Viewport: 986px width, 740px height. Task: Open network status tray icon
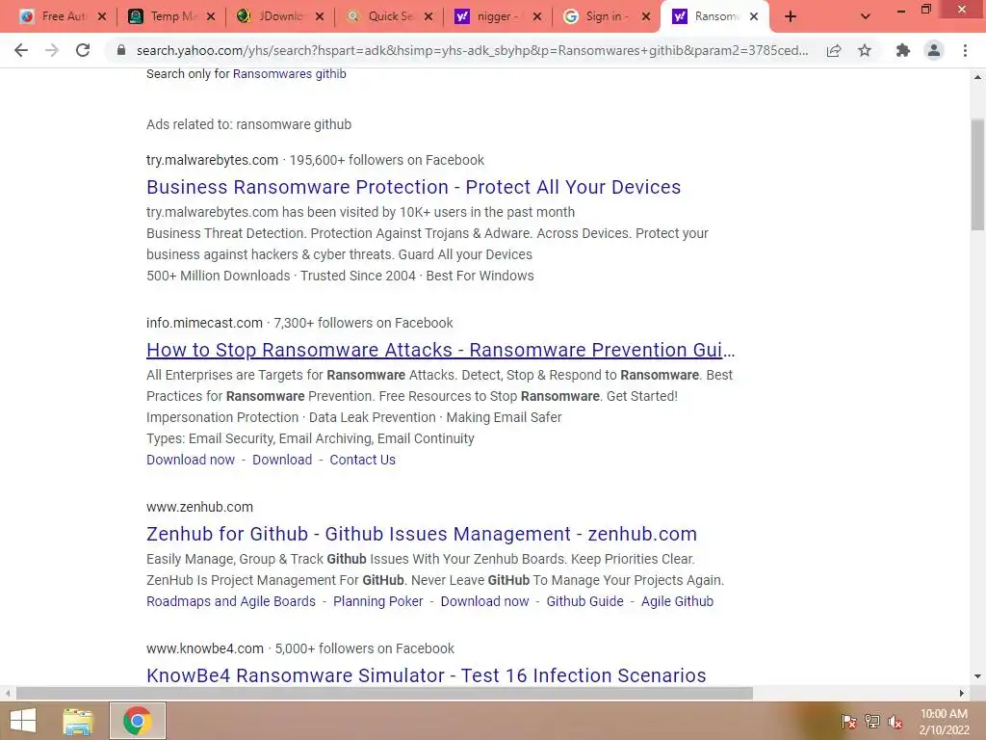point(872,722)
